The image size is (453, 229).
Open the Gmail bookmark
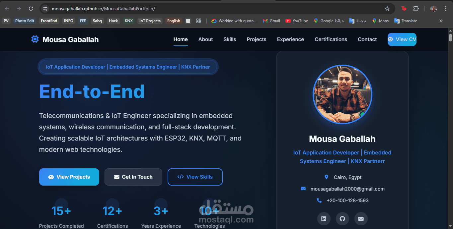pyautogui.click(x=271, y=21)
